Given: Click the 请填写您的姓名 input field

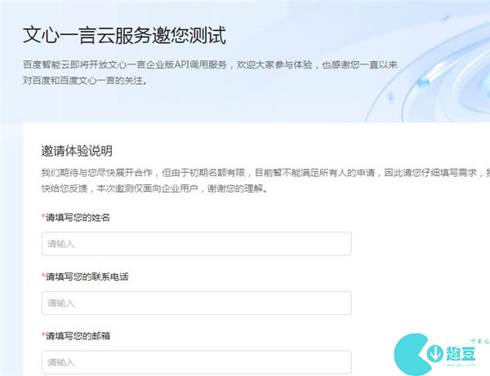Looking at the screenshot, I should pyautogui.click(x=196, y=244).
